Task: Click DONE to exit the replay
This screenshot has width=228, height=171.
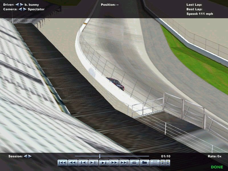Action: 217,167
